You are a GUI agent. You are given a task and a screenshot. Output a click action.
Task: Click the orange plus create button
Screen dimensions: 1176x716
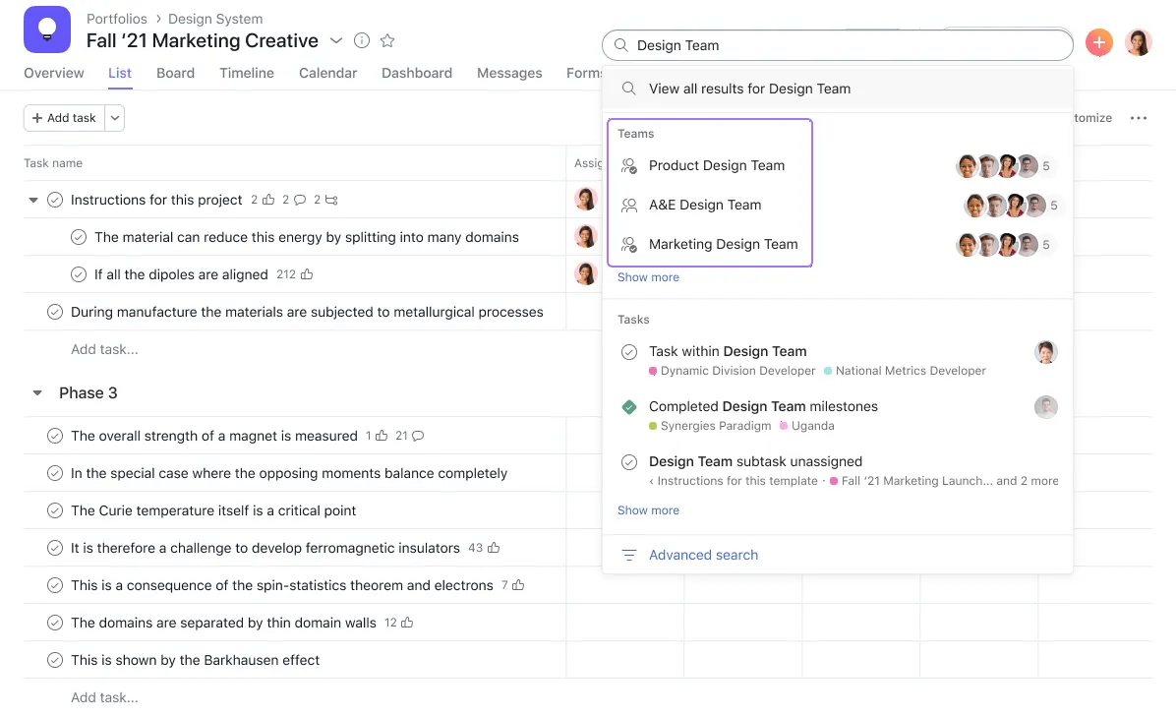coord(1098,42)
